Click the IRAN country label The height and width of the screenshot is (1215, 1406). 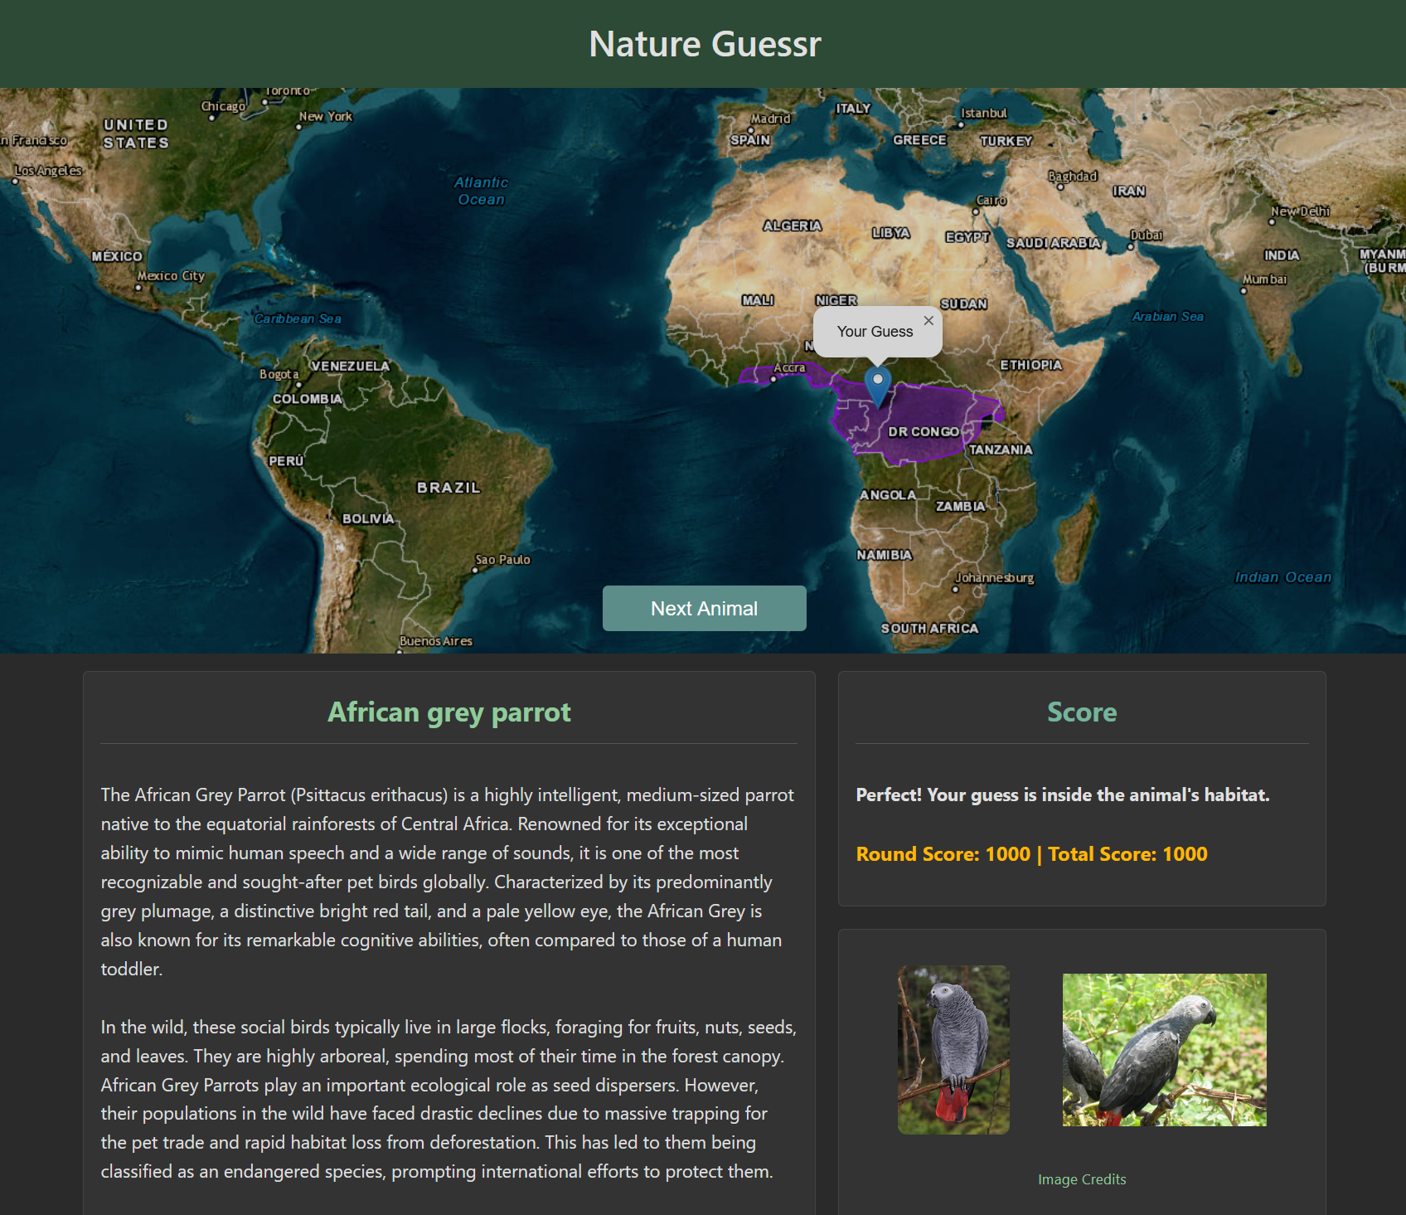pyautogui.click(x=1129, y=192)
